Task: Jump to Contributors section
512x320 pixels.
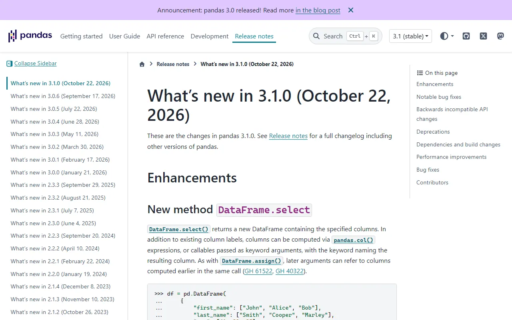Action: pos(432,182)
